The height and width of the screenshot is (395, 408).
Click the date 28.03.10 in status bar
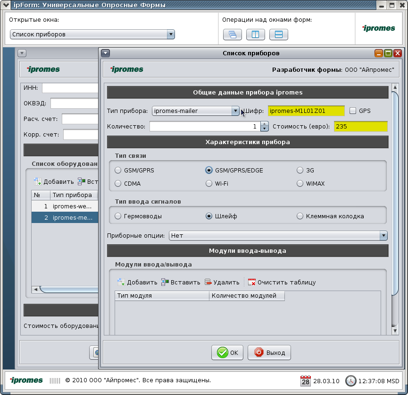326,381
